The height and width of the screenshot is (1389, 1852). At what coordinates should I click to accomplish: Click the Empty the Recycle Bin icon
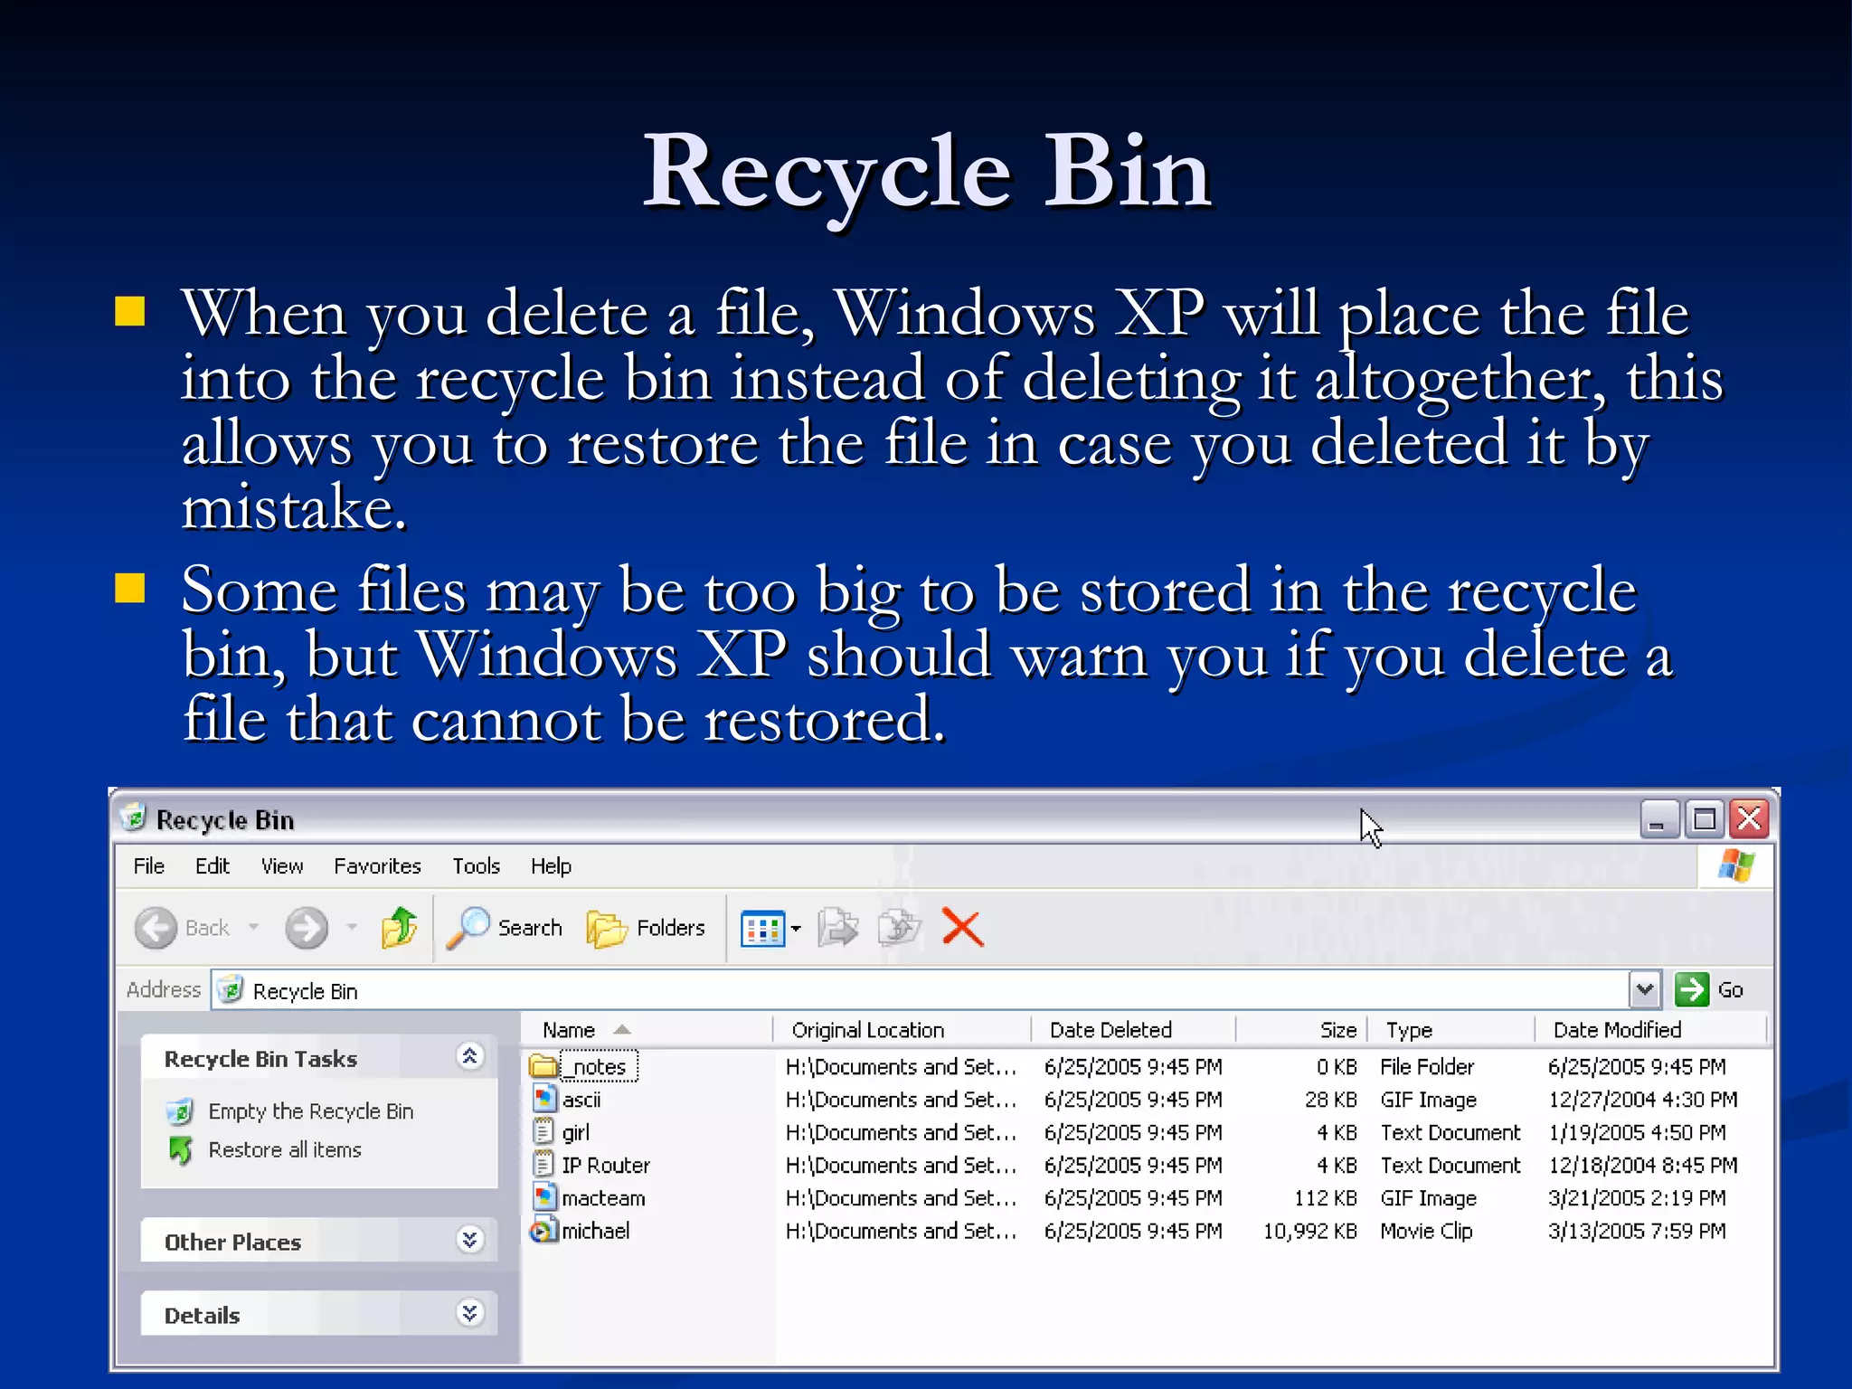click(x=180, y=1111)
